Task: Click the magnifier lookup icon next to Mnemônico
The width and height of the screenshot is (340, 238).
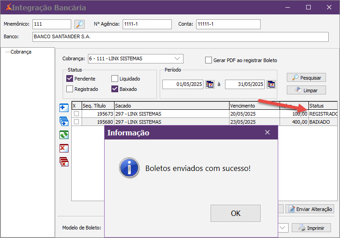Action: 79,24
